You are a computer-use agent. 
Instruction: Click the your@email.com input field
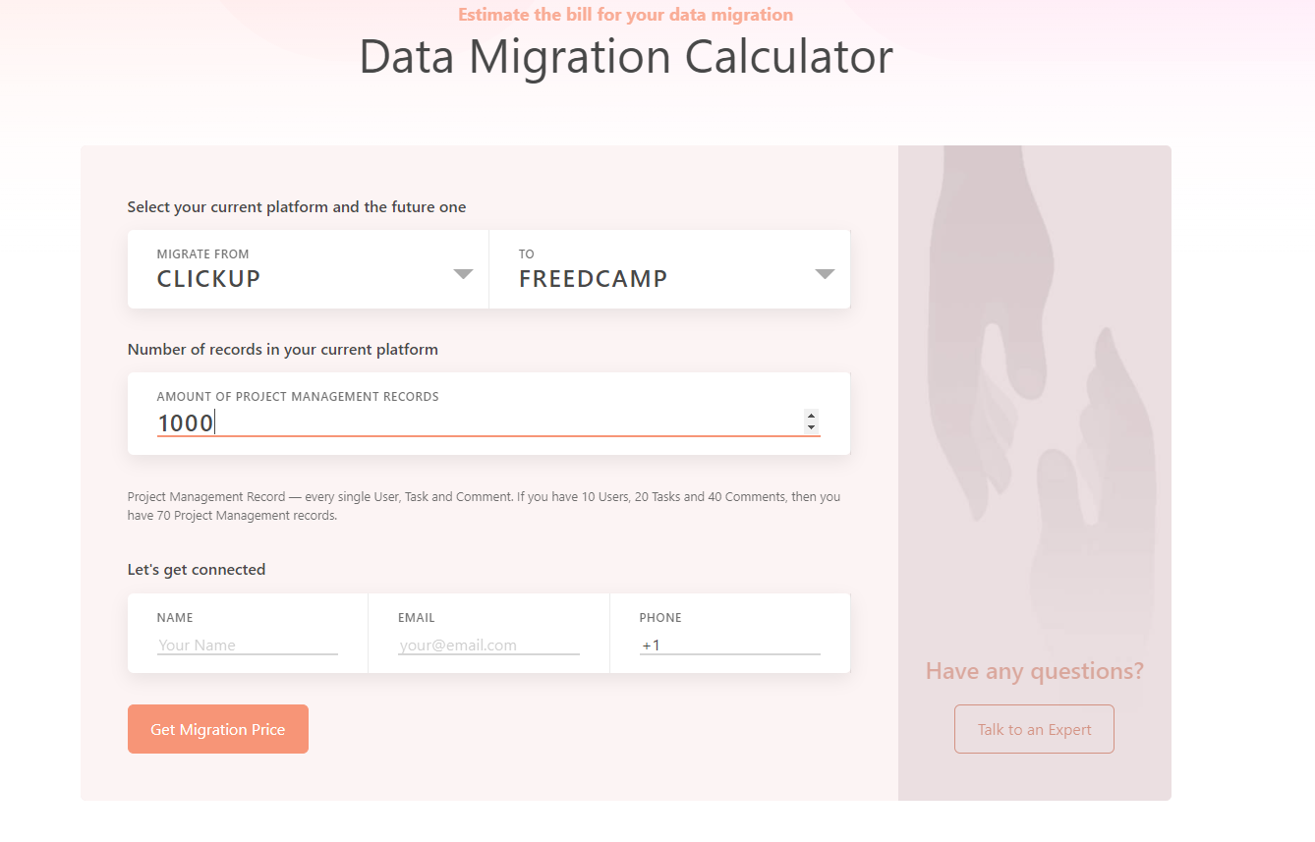click(x=488, y=646)
